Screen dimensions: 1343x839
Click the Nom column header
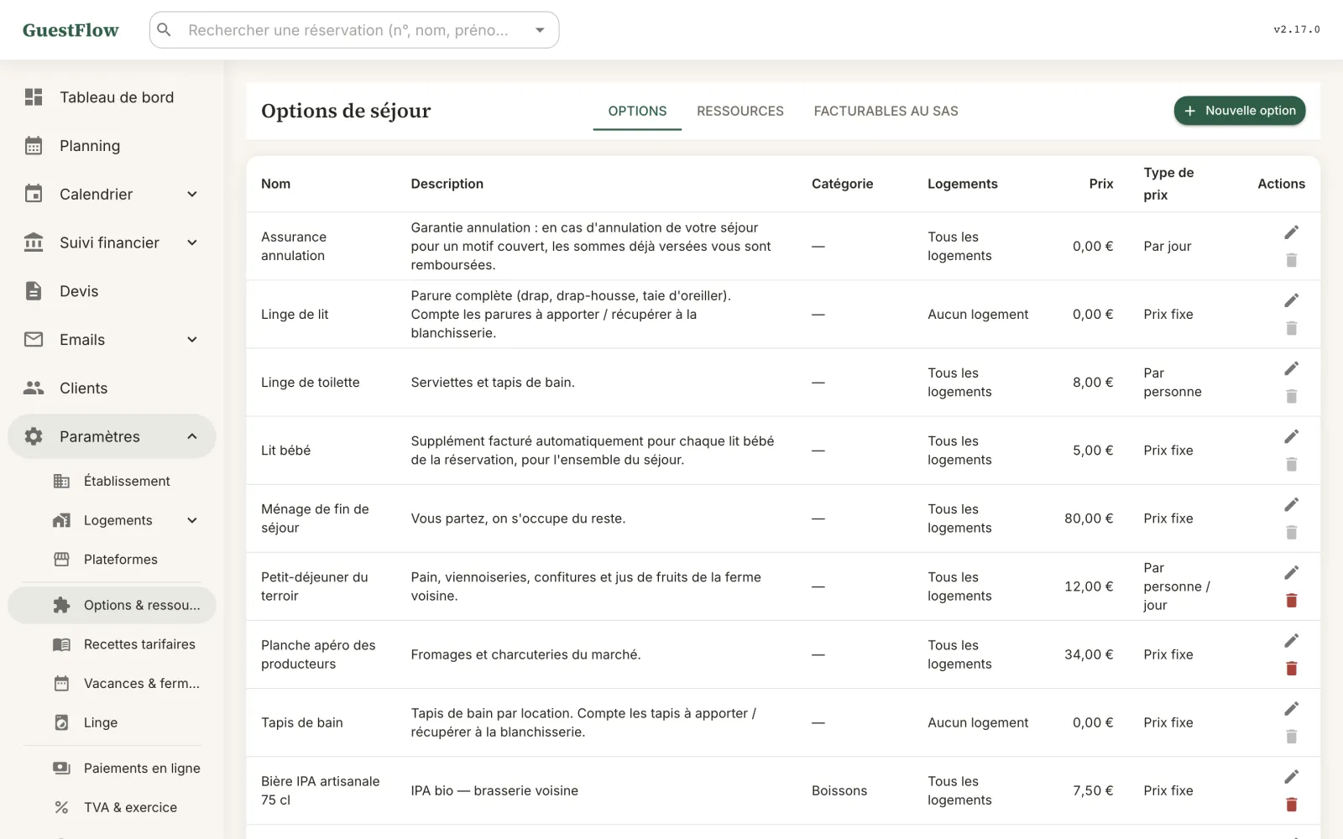coord(275,184)
